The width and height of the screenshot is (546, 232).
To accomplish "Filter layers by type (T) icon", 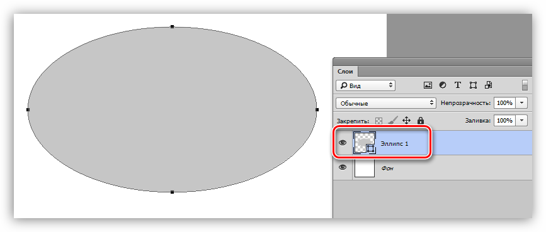I will (x=458, y=85).
